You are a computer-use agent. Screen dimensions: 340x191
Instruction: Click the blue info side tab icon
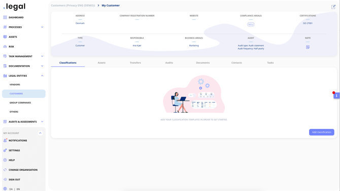tap(336, 96)
